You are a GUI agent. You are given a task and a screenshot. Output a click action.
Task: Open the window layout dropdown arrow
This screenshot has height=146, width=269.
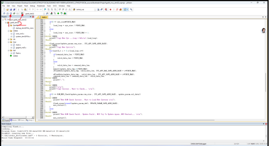tap(127, 10)
